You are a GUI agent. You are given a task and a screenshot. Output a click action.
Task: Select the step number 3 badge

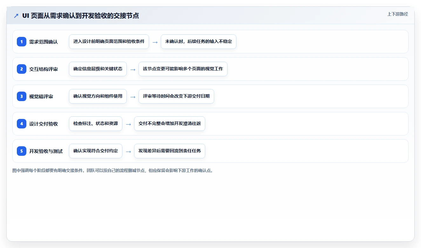[22, 96]
